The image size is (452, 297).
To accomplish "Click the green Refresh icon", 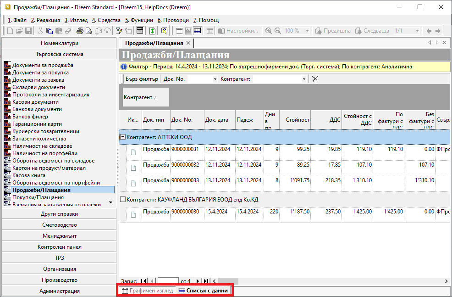I will (x=152, y=31).
